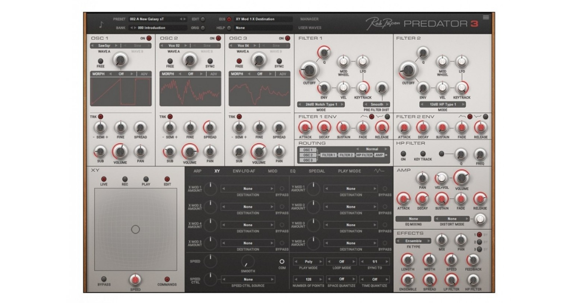Open Filter 2 mode 12dB HP Type 1

(x=442, y=104)
